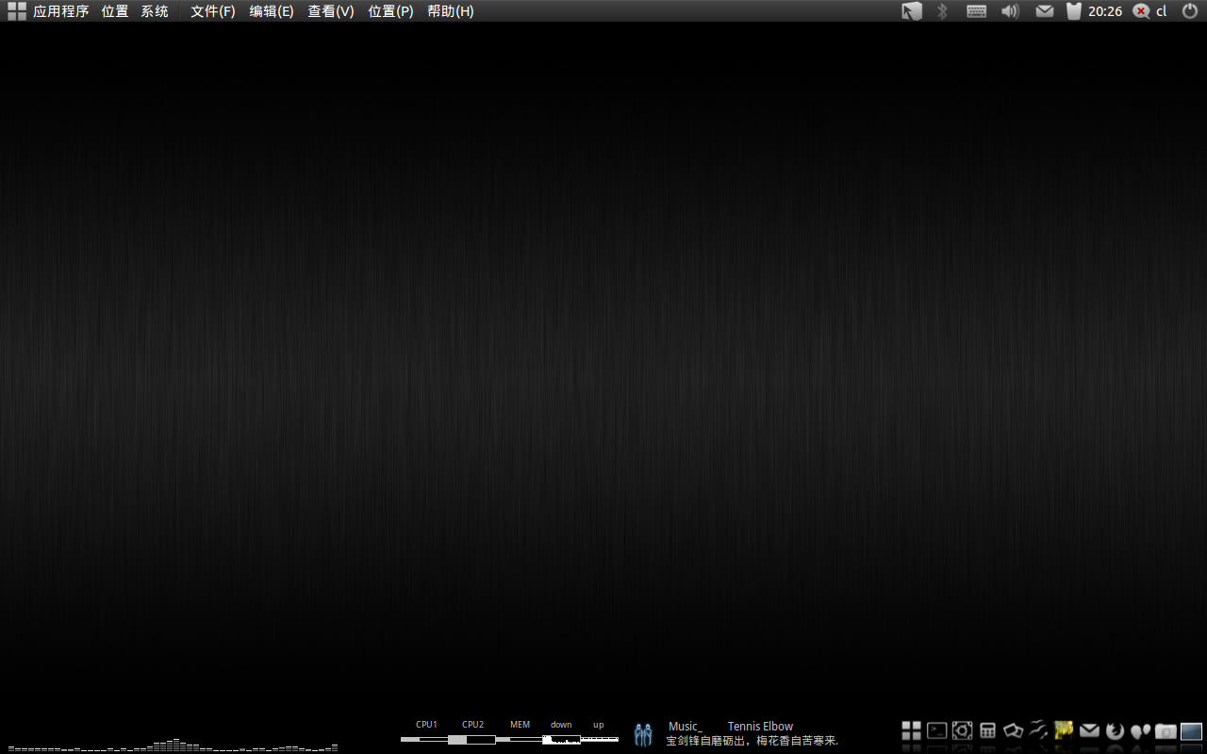The width and height of the screenshot is (1207, 754).
Task: Click the MEM usage bar
Action: click(x=520, y=740)
